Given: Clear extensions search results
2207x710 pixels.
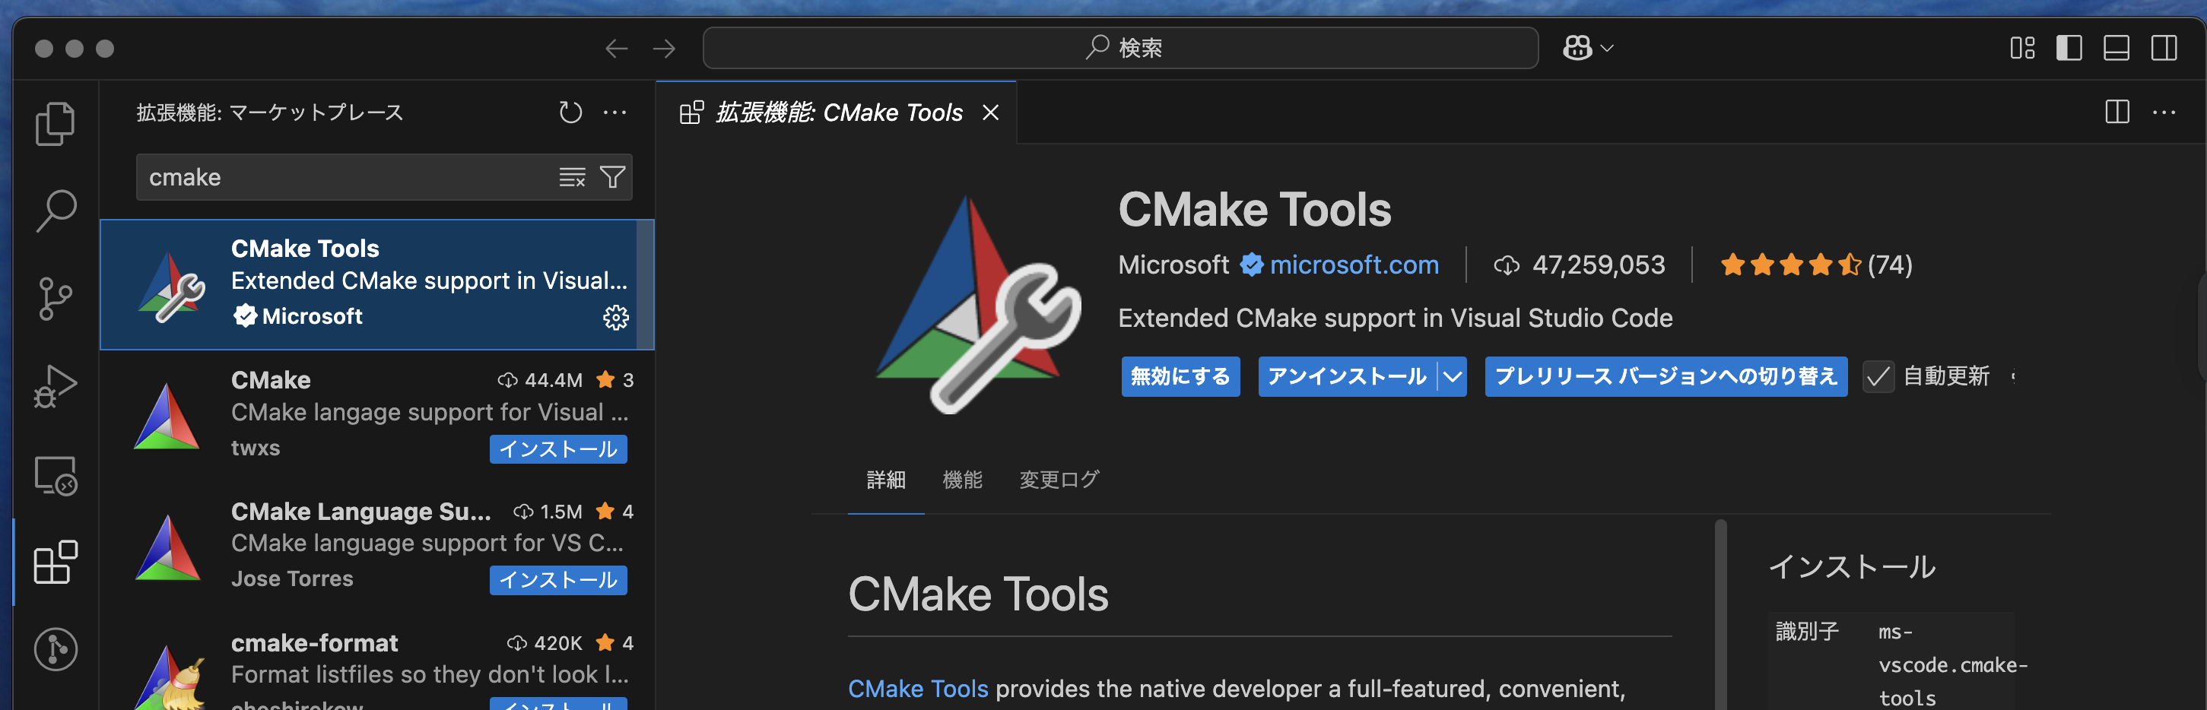Looking at the screenshot, I should (x=573, y=177).
